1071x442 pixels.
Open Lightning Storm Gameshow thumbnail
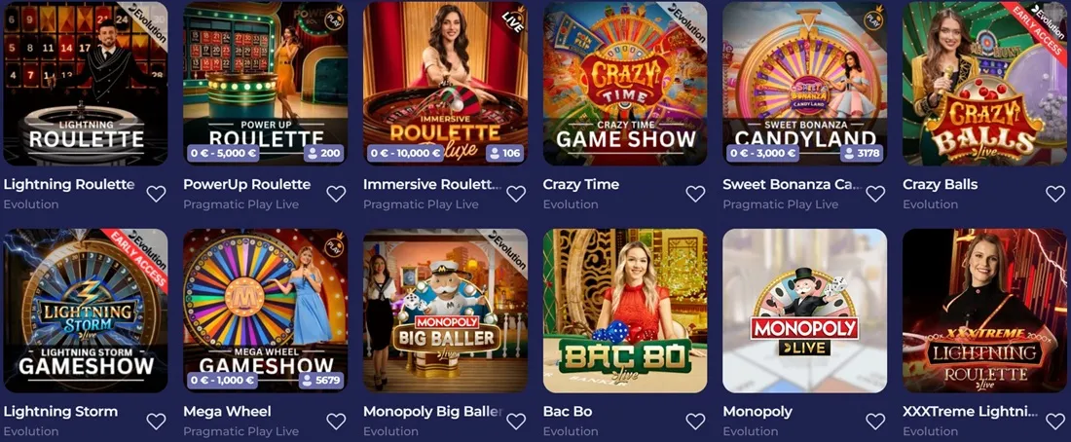[86, 311]
